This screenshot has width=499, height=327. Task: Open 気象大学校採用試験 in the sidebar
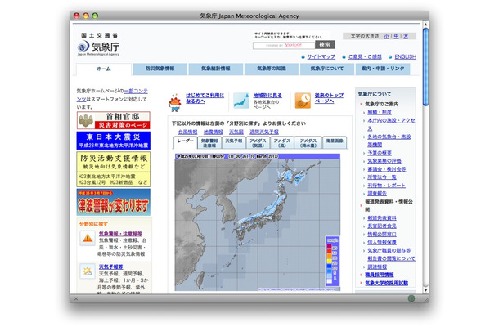tap(386, 283)
